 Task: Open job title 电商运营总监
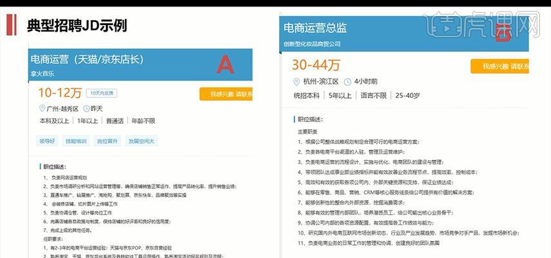click(x=316, y=28)
